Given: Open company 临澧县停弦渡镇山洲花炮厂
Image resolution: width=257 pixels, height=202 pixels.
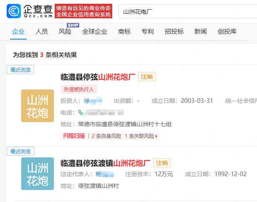Looking at the screenshot, I should [106, 163].
